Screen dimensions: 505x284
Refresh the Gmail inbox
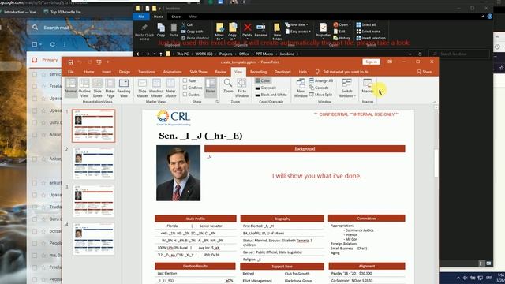53,44
